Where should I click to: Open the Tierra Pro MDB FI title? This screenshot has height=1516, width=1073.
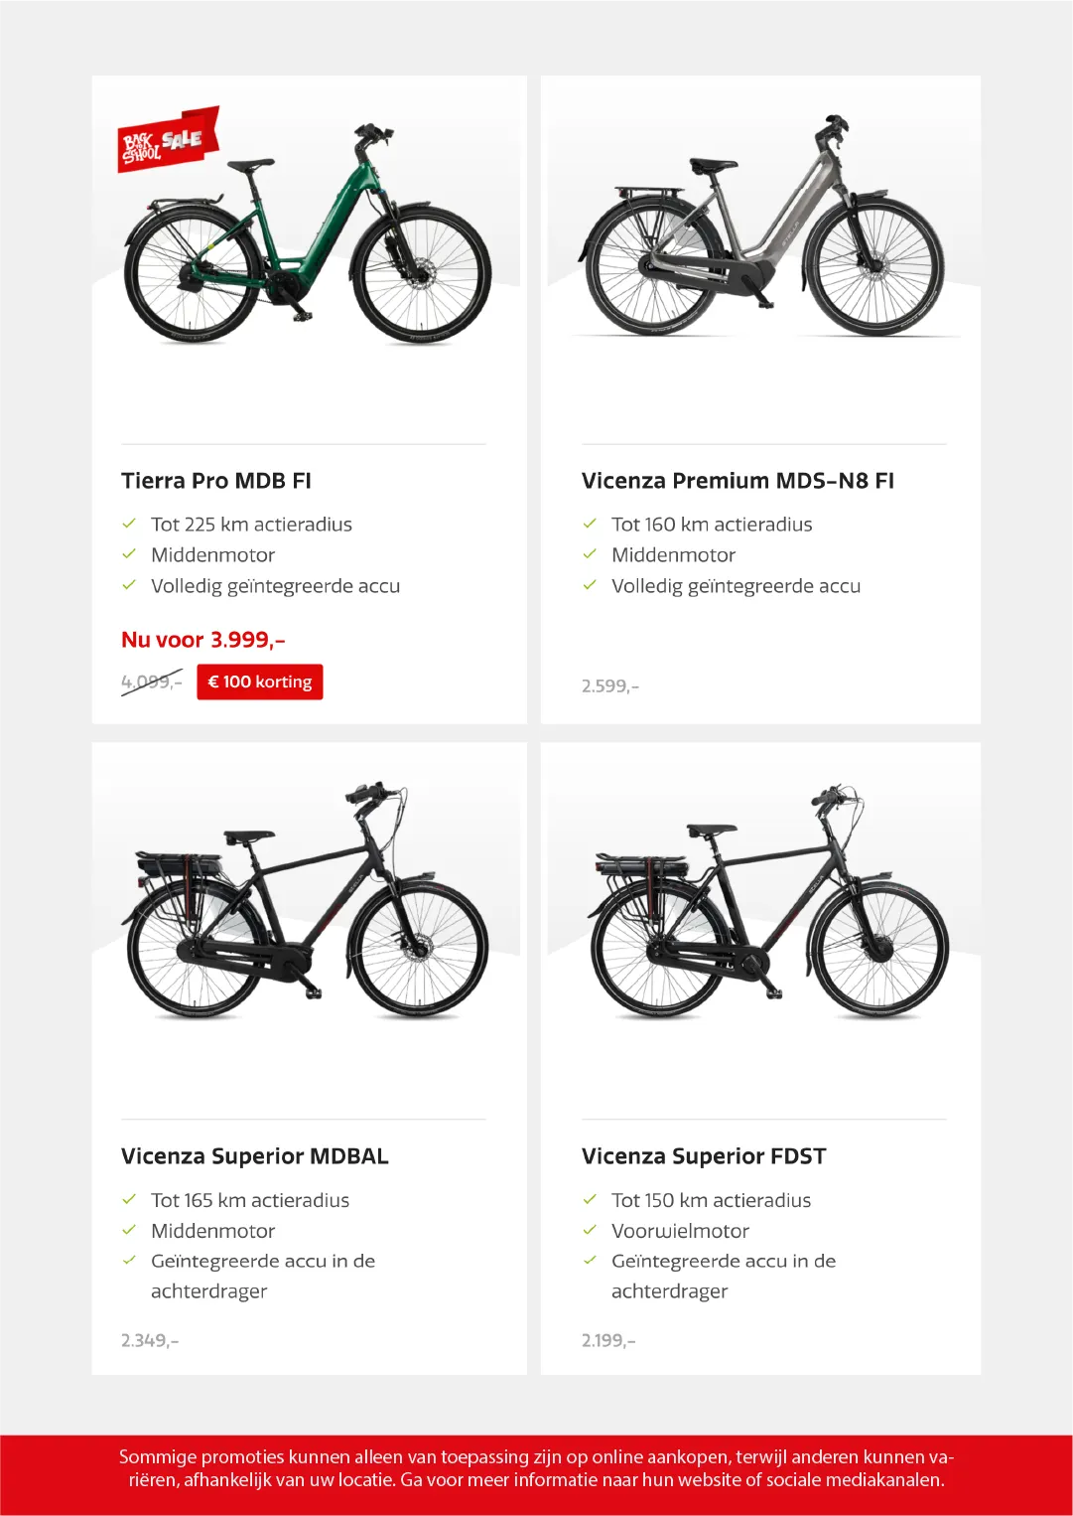216,481
